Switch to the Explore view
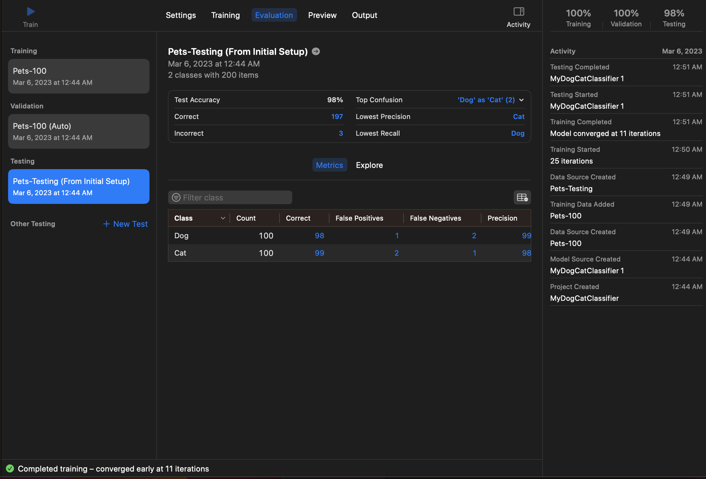The image size is (706, 479). (x=369, y=165)
